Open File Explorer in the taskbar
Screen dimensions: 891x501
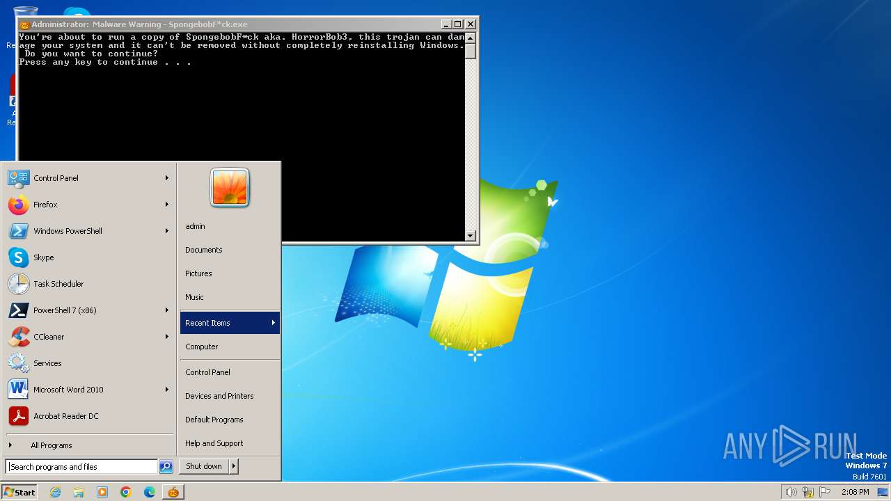click(x=79, y=492)
